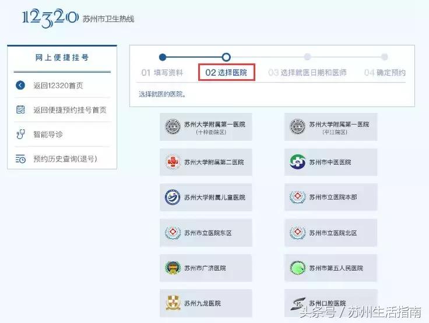
Task: Click the grey progress dot for step 04
Action: pyautogui.click(x=385, y=57)
